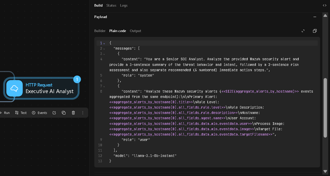The image size is (330, 176).
Task: Switch to the Status tab
Action: [x=111, y=5]
